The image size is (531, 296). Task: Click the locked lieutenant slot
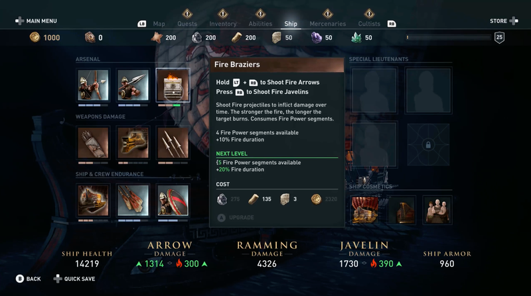point(428,144)
